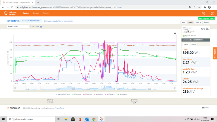The image size is (217, 122).
Task: Switch to the View tab
Action: point(184,22)
